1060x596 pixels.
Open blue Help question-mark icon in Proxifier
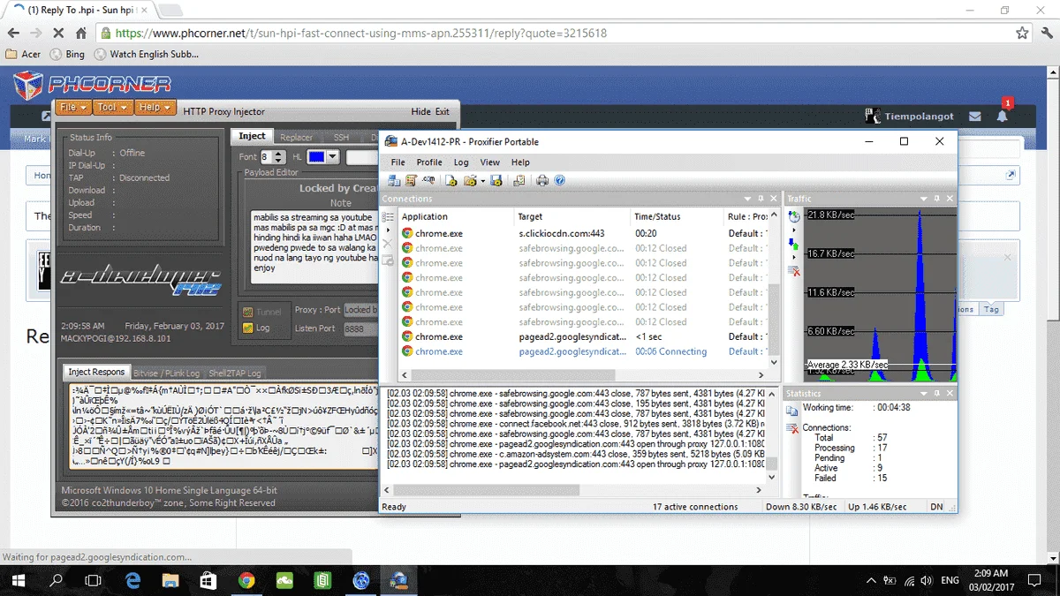point(559,181)
